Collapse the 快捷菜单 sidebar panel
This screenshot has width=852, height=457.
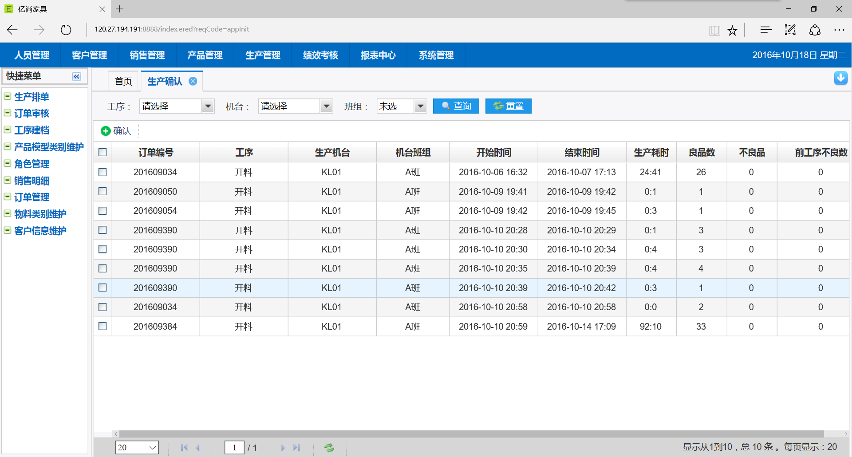point(76,76)
